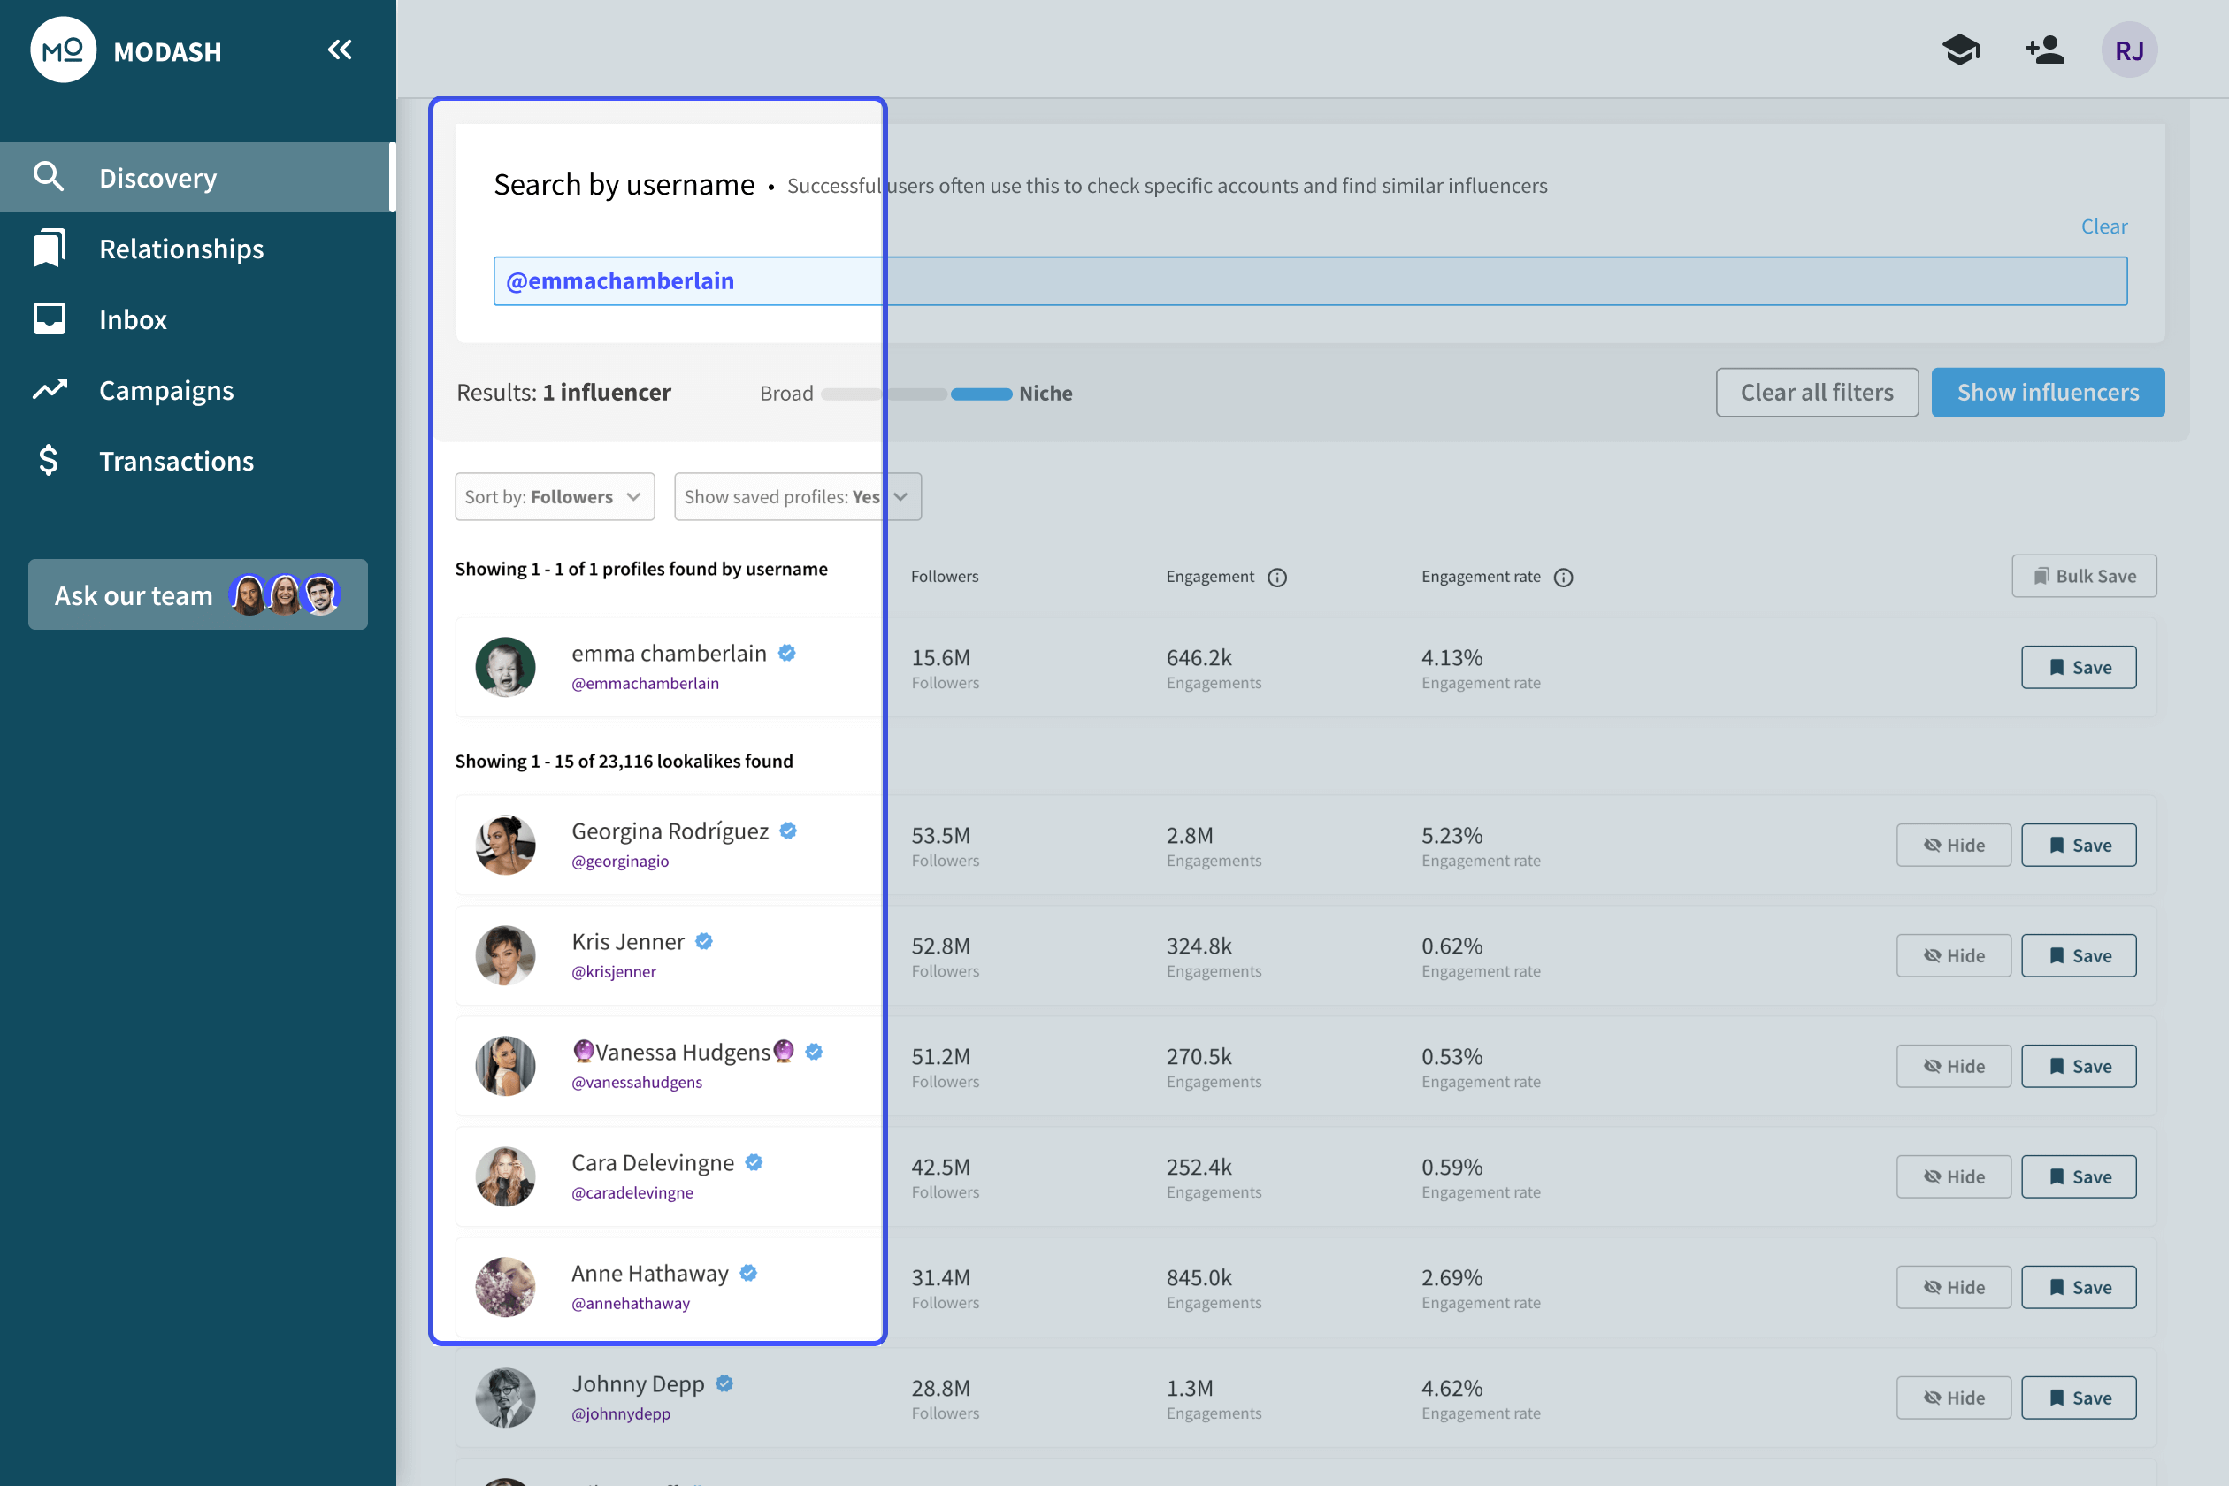Select the Transactions dollar icon
The image size is (2229, 1486).
click(50, 461)
